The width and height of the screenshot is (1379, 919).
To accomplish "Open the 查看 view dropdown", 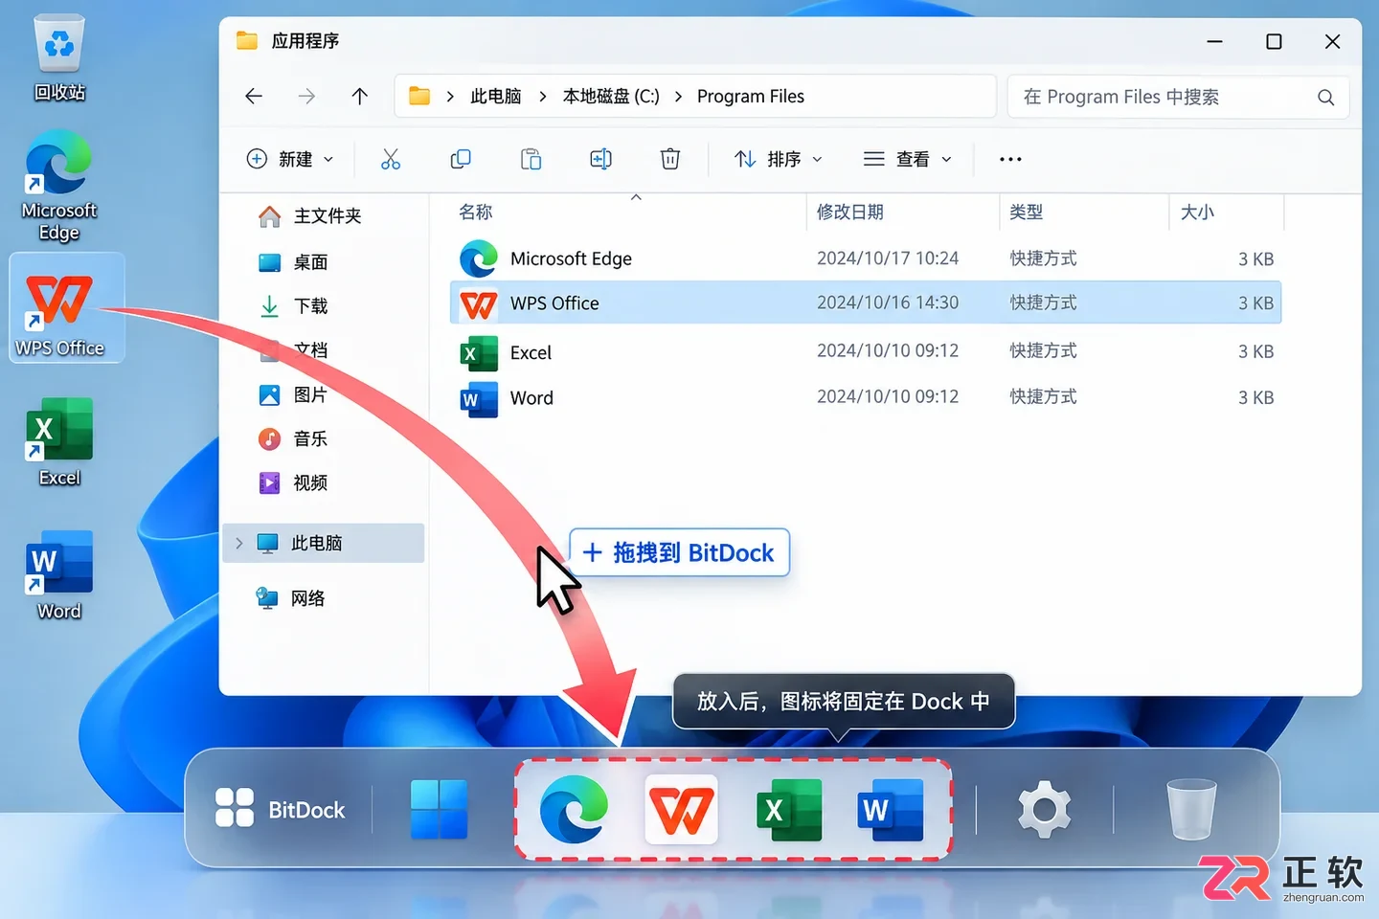I will tap(907, 159).
